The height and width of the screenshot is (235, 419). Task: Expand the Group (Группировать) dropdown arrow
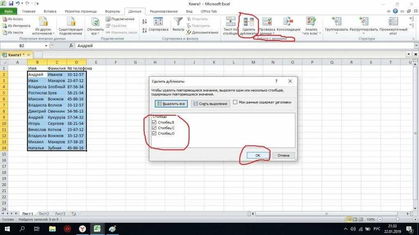pos(336,34)
